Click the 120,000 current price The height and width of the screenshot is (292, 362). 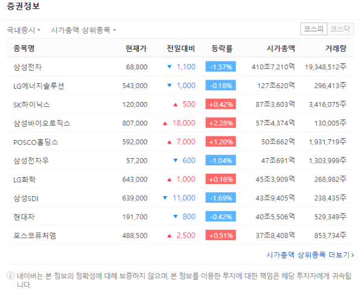(135, 104)
